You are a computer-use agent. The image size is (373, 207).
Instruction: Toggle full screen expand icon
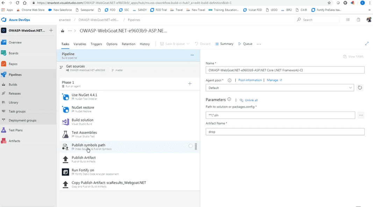[x=367, y=44]
